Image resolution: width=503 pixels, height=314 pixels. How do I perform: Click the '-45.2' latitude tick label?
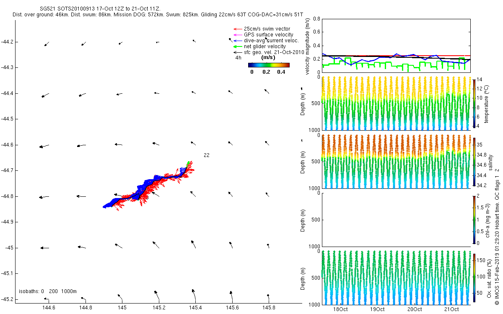8,299
